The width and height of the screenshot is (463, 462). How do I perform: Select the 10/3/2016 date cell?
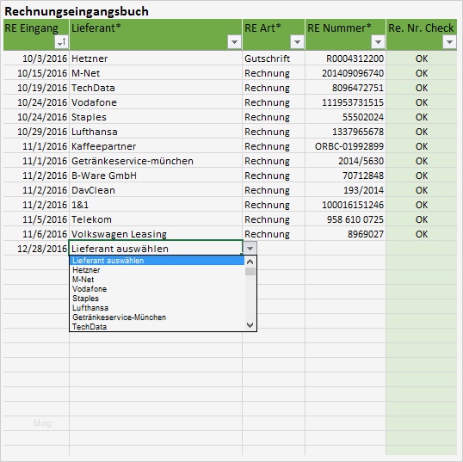point(36,59)
